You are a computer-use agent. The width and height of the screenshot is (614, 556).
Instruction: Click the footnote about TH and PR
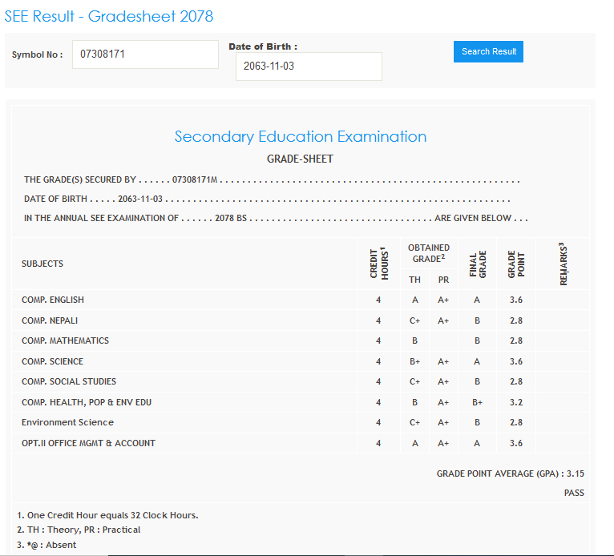(79, 530)
